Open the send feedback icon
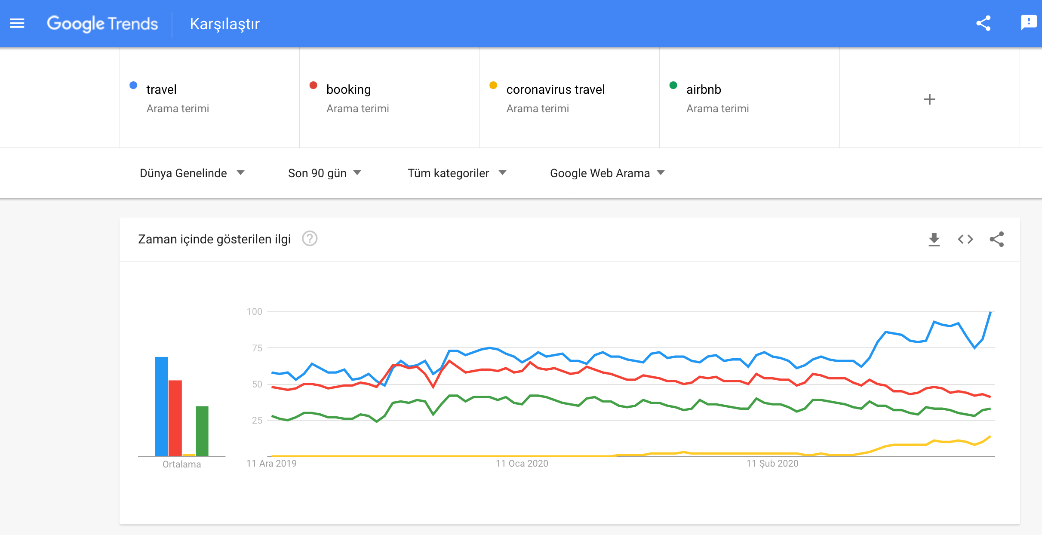Image resolution: width=1042 pixels, height=535 pixels. point(1029,22)
